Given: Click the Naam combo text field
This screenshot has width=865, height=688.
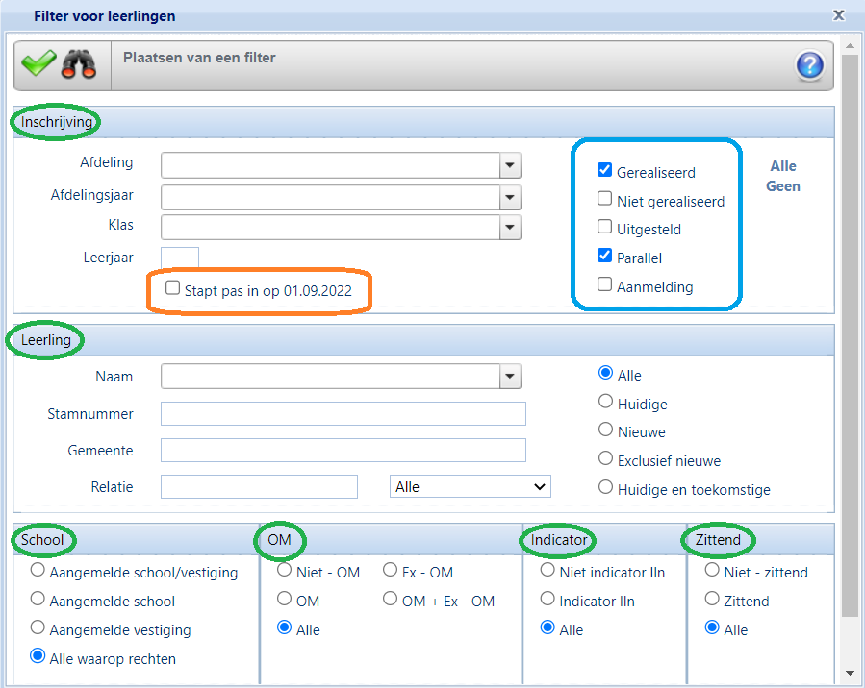Looking at the screenshot, I should coord(330,377).
